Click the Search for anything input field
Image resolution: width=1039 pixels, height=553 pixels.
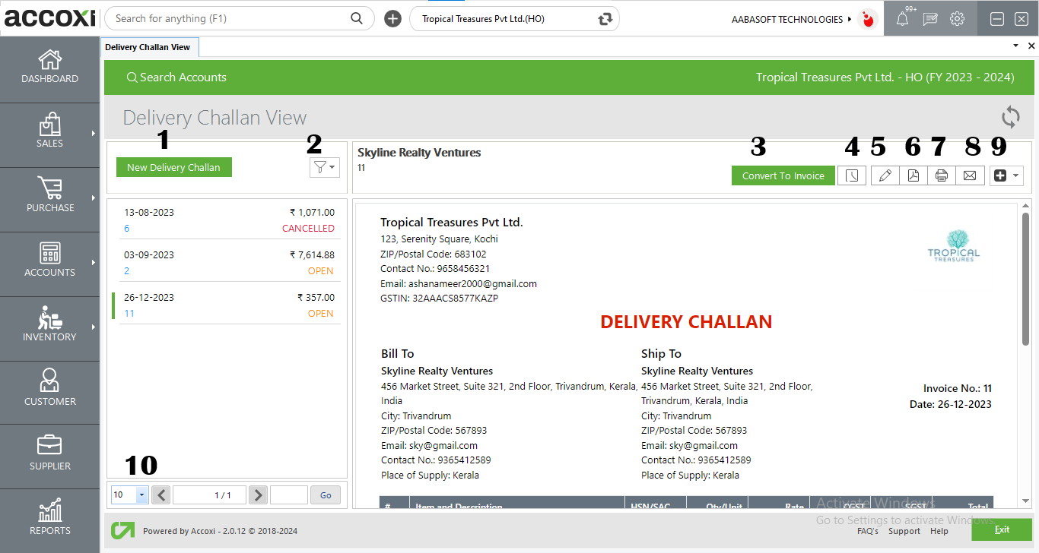[x=228, y=17]
